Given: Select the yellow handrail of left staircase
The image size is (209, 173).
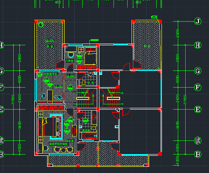Looking at the screenshot, I should tap(83, 99).
